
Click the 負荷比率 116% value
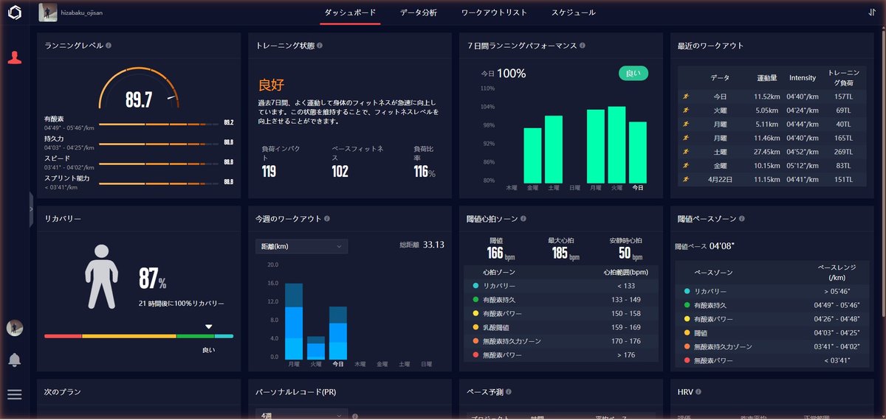point(424,172)
